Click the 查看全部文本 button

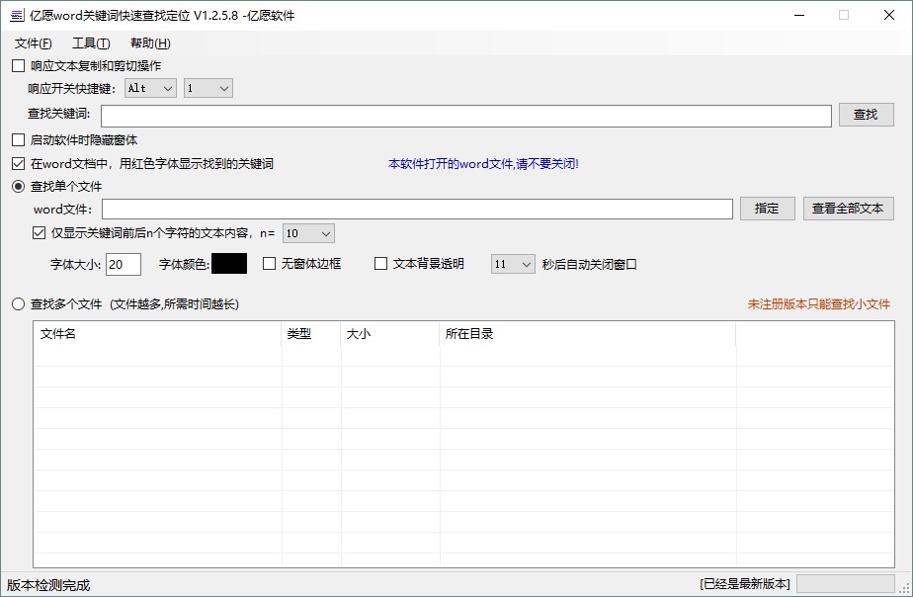pos(849,209)
